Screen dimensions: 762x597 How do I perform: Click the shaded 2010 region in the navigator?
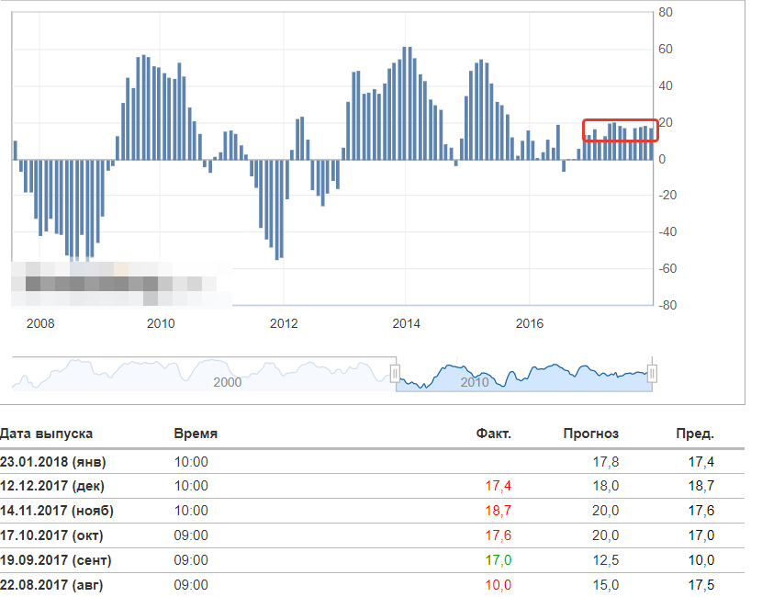(x=523, y=375)
